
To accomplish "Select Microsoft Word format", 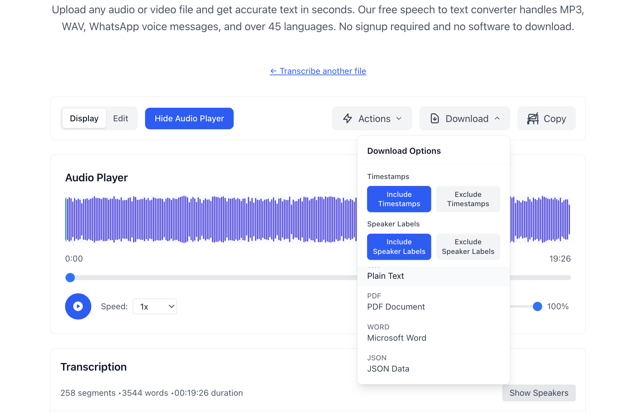I will coord(397,338).
